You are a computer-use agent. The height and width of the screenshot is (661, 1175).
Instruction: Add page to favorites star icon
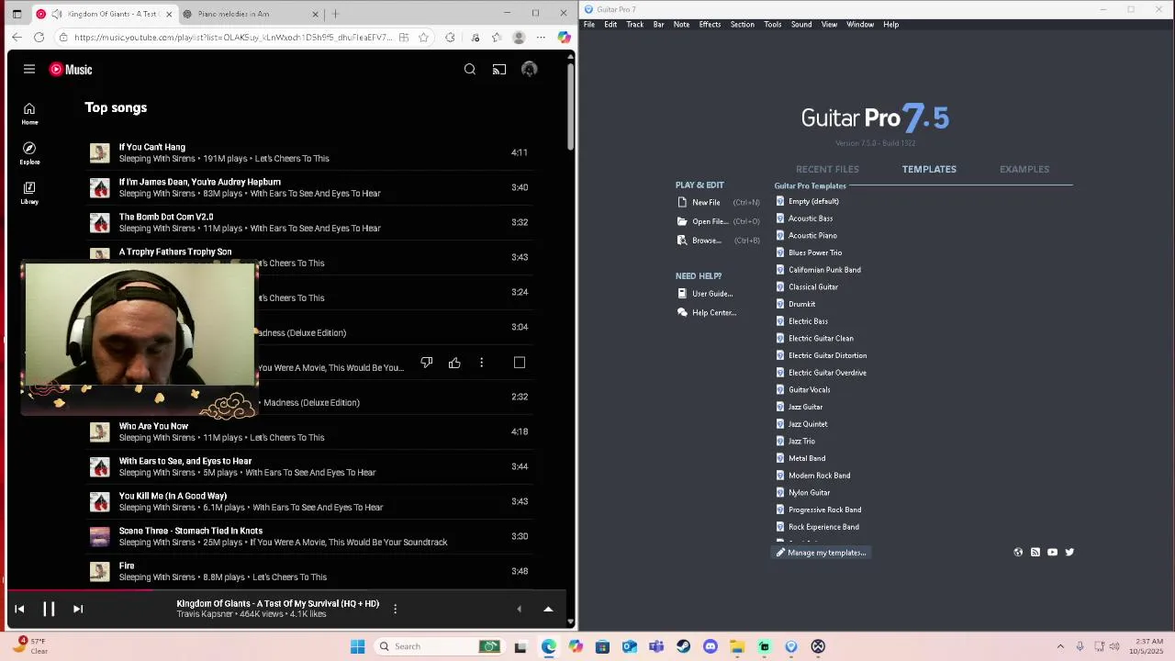click(423, 38)
